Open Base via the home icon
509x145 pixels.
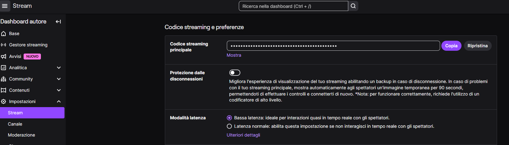click(x=4, y=34)
